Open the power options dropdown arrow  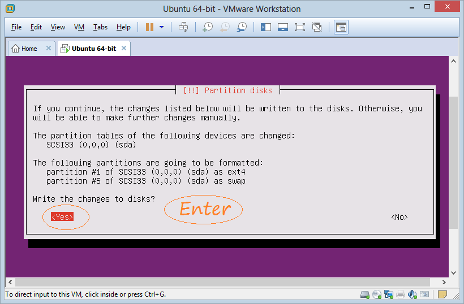[162, 27]
